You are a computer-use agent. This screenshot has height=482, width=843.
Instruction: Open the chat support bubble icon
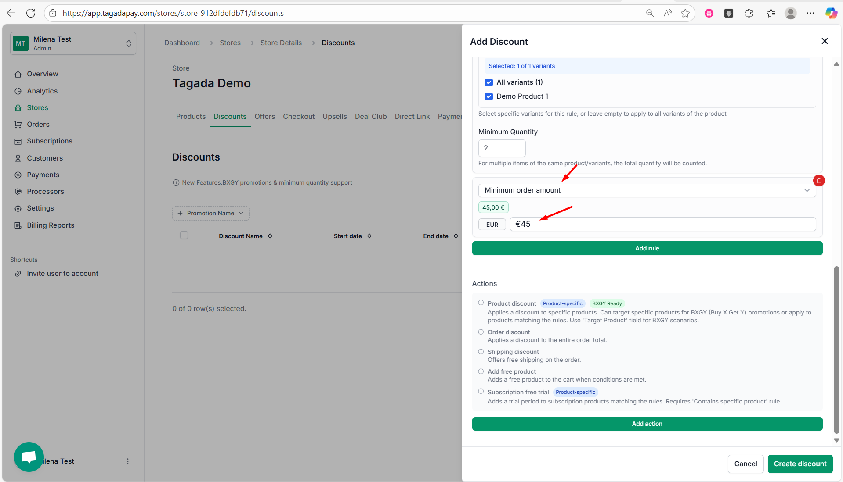click(29, 457)
